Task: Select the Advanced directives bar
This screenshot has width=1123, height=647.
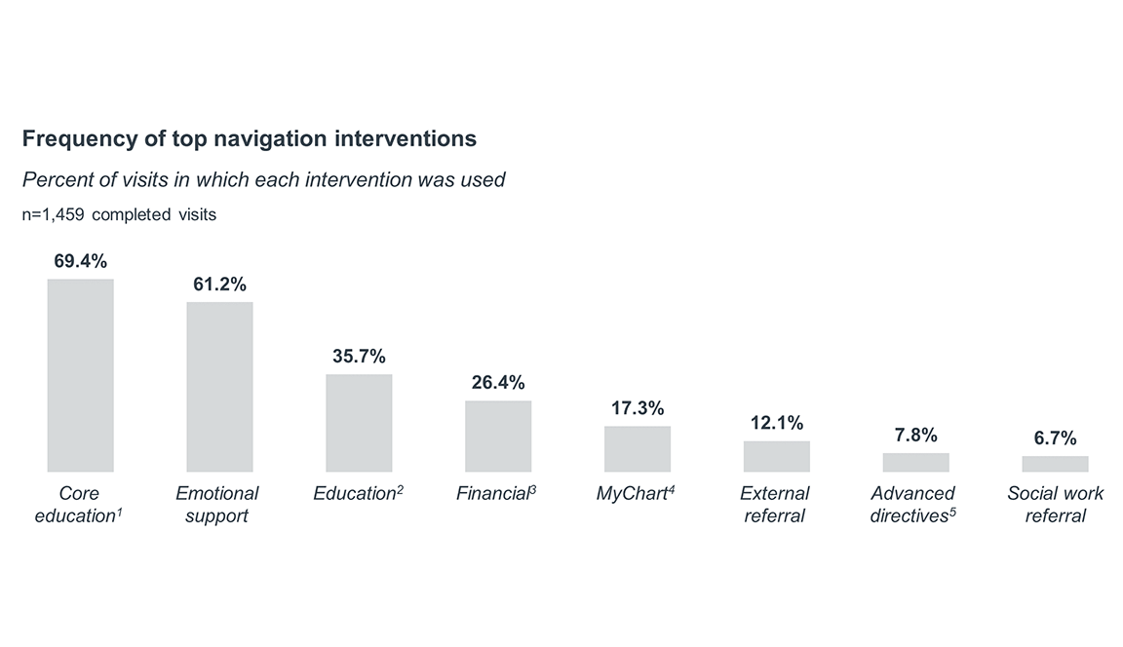Action: 915,462
